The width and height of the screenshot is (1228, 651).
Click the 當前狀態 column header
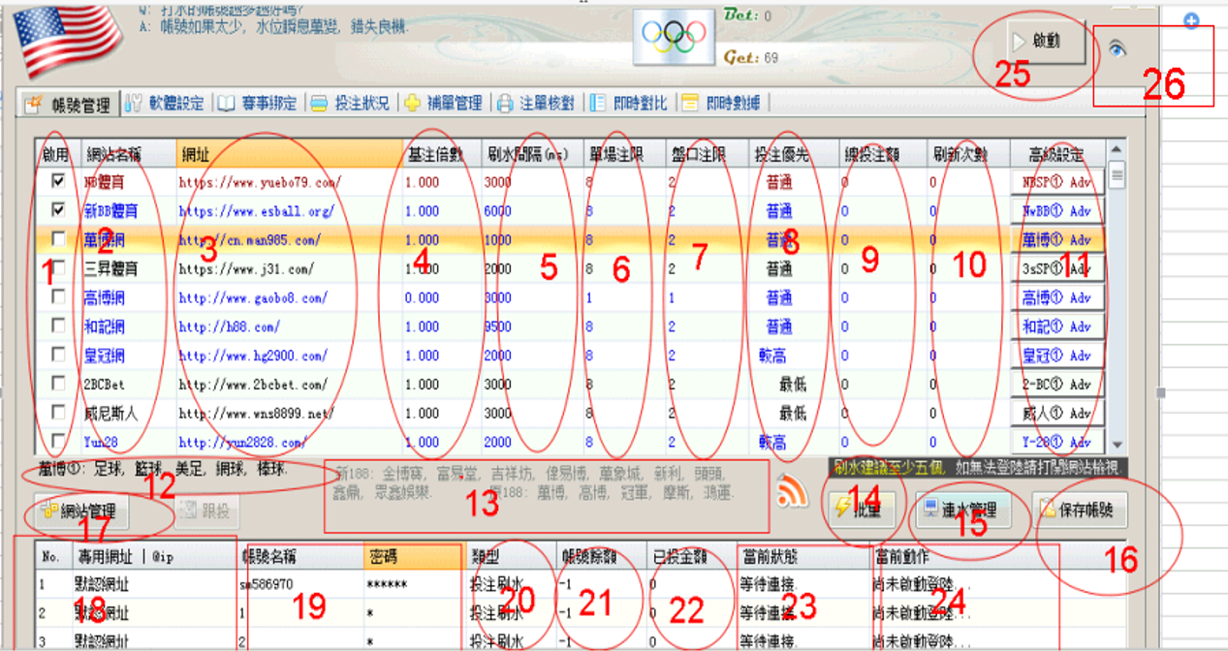coord(802,557)
